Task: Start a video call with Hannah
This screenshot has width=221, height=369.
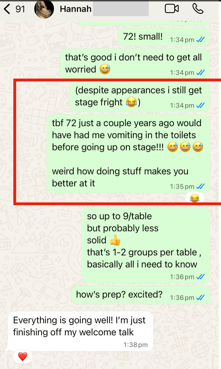Action: (172, 9)
